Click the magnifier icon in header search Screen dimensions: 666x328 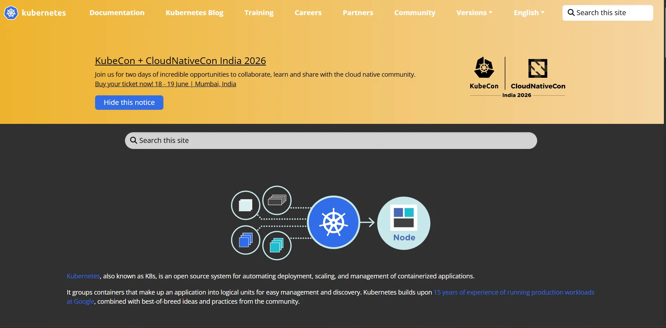point(571,13)
